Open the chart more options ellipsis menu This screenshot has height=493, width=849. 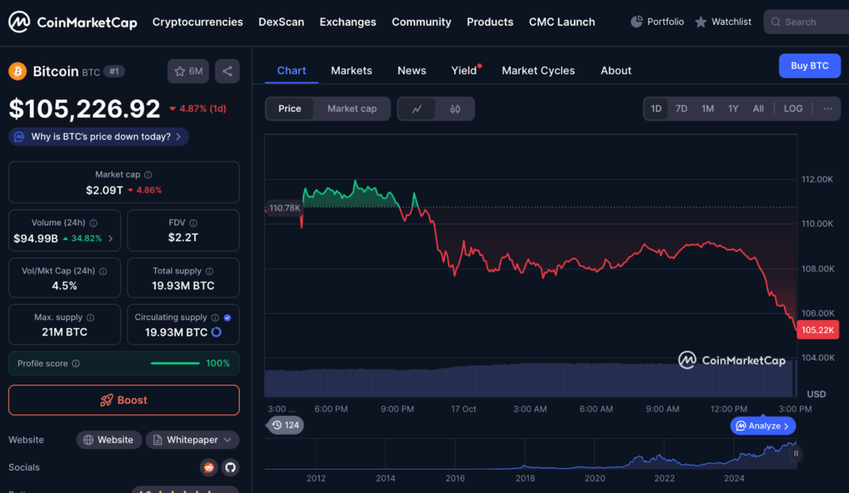coord(827,109)
